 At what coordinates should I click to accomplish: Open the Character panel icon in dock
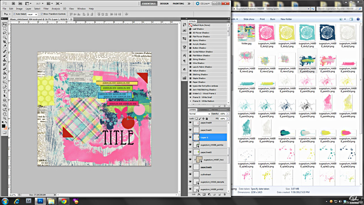click(x=184, y=55)
